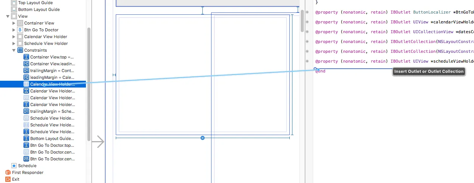This screenshot has width=474, height=183.
Task: Select the Container View outline item
Action: [x=39, y=23]
